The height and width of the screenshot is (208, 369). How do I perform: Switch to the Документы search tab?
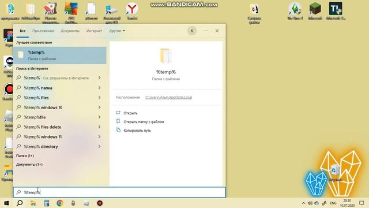[70, 31]
